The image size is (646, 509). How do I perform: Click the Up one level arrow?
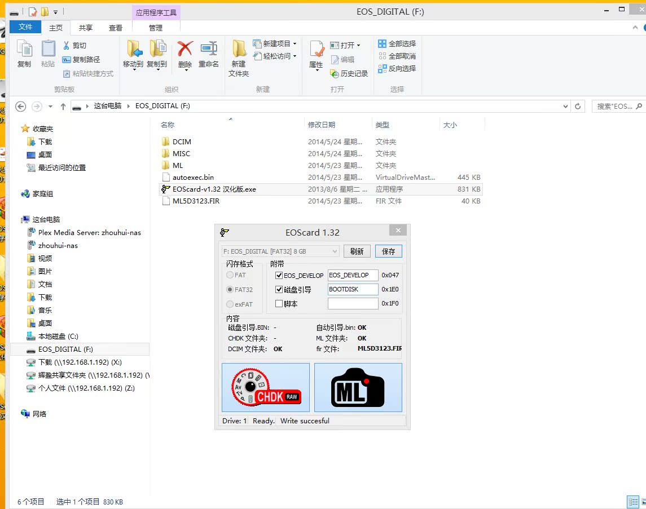(63, 107)
